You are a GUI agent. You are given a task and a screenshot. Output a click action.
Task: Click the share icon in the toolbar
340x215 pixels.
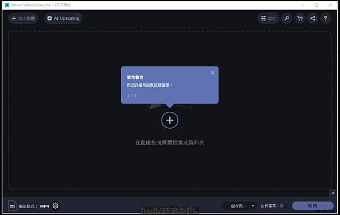312,18
